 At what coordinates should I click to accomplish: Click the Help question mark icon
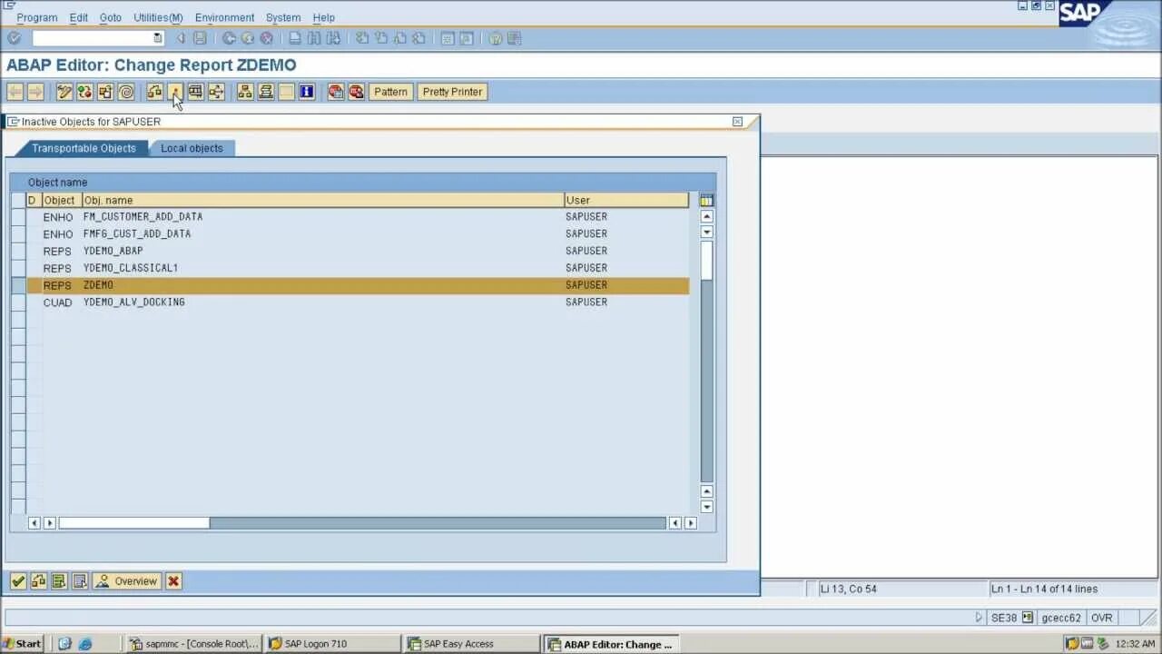click(496, 38)
